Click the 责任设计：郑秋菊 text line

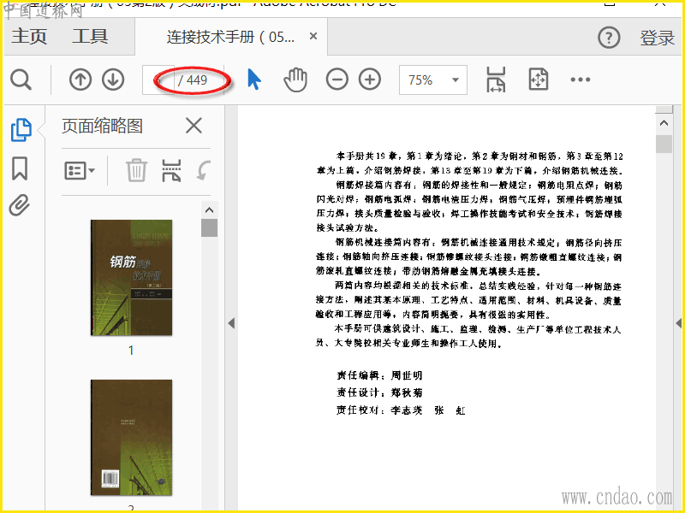pyautogui.click(x=379, y=392)
